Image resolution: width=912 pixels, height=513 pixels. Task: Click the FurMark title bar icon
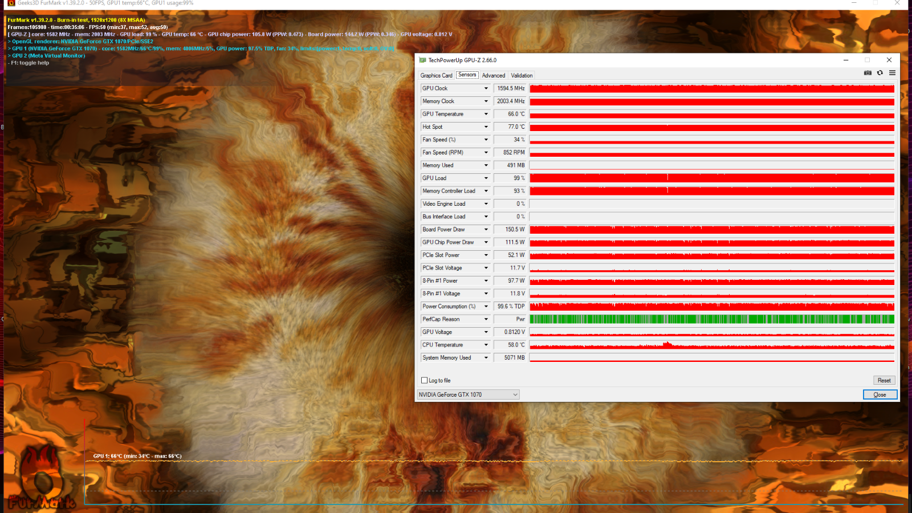pyautogui.click(x=11, y=3)
